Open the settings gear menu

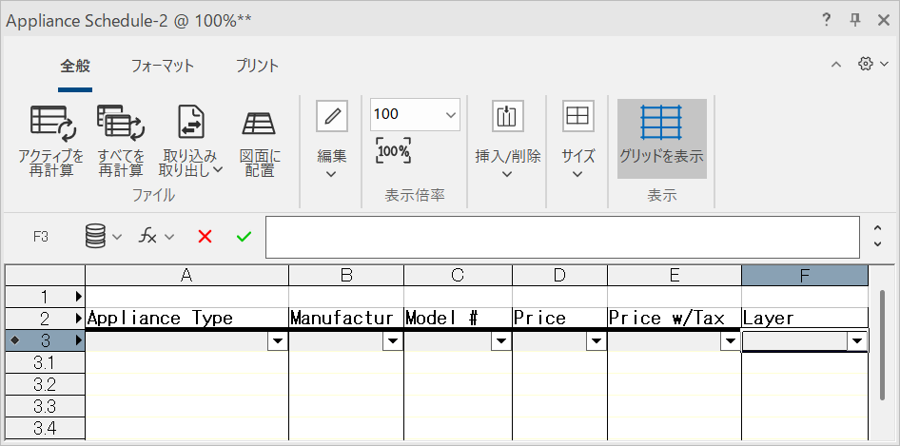[871, 64]
